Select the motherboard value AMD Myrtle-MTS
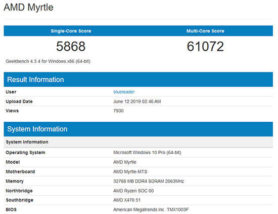The width and height of the screenshot is (278, 214). tap(130, 172)
